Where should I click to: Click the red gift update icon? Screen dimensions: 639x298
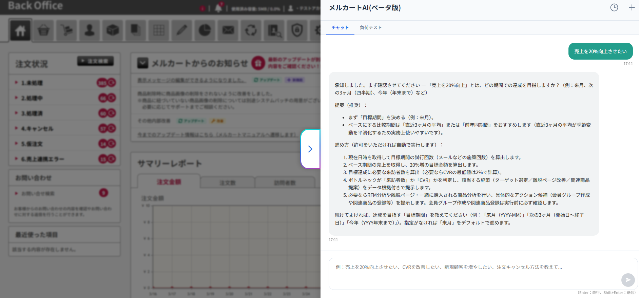tap(258, 63)
